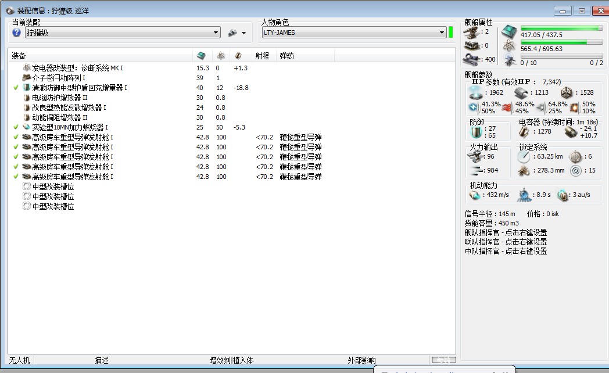Click the 联队指挥官 - 点击右键设置 line
Screen dimensions: 609x373
[506, 242]
